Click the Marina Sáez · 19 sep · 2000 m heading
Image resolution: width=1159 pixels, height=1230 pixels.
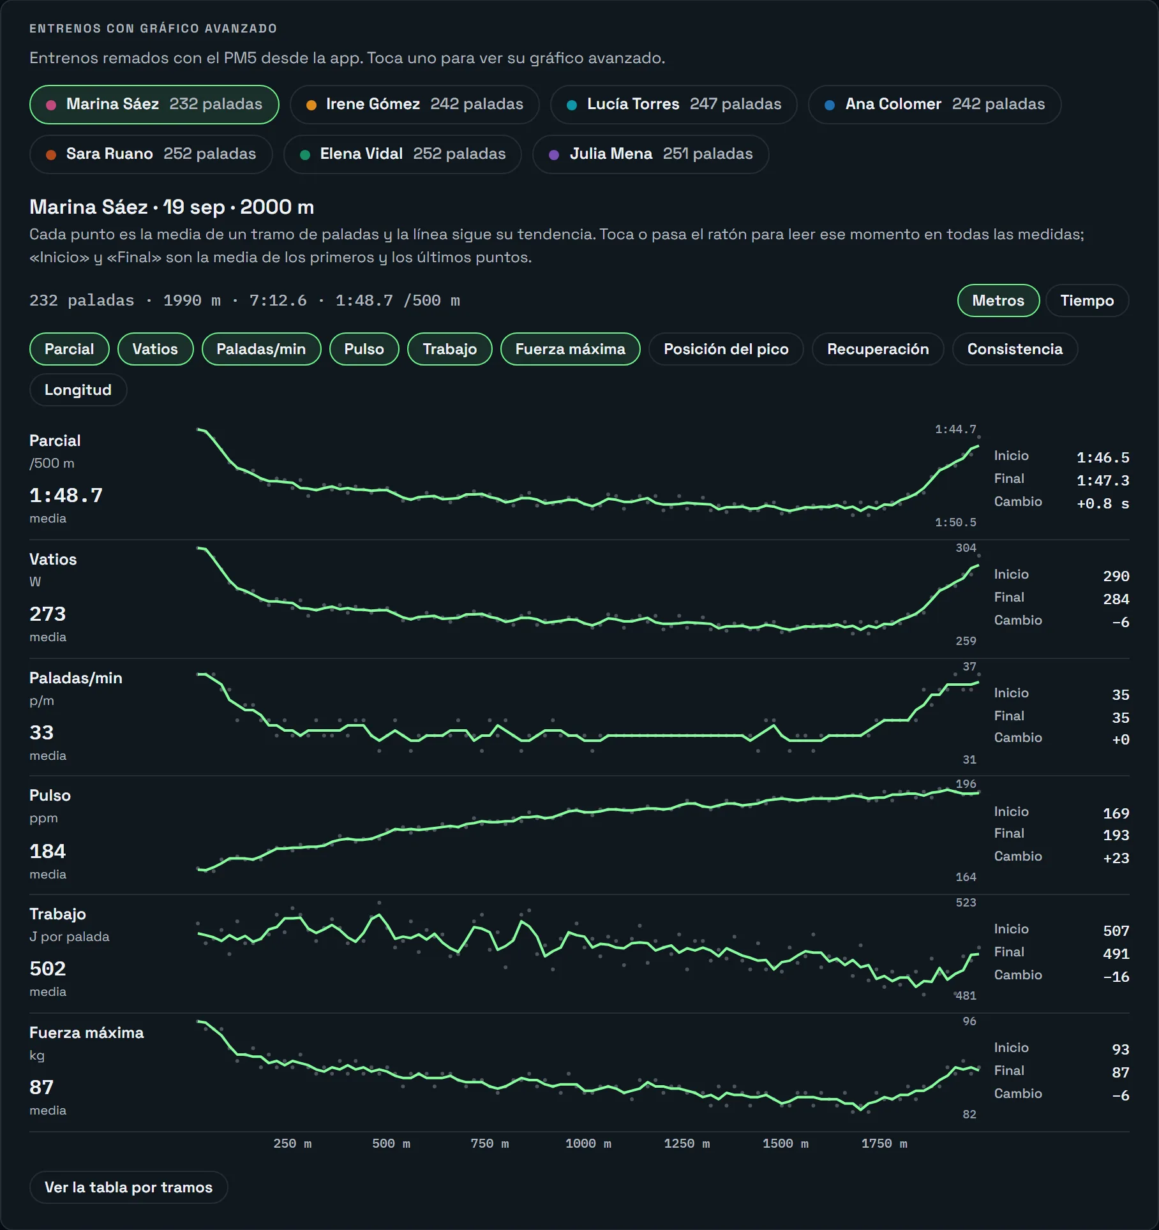point(172,207)
